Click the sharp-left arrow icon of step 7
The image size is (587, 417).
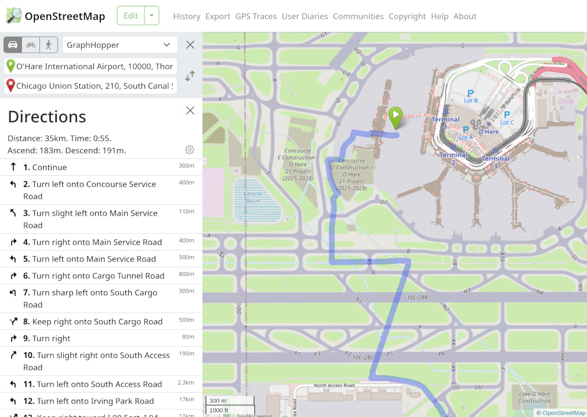click(x=13, y=292)
